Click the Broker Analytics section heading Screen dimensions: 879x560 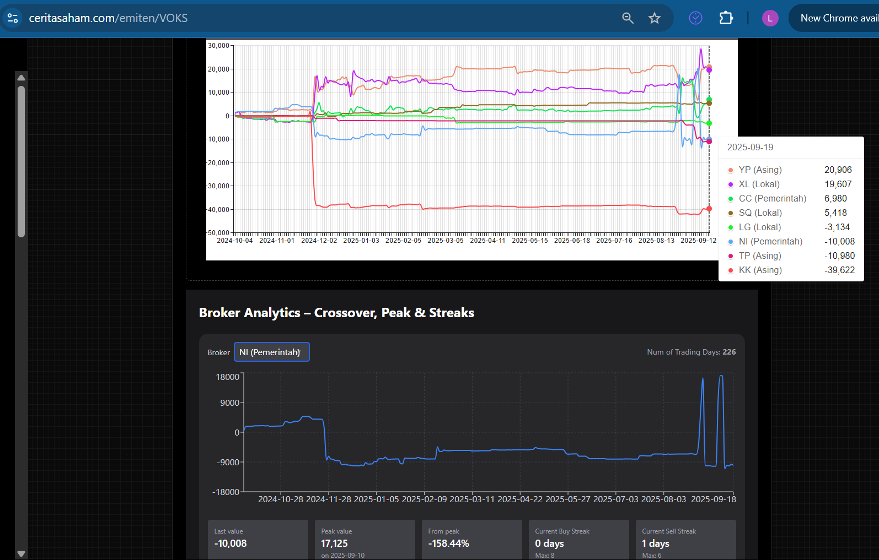(x=336, y=313)
